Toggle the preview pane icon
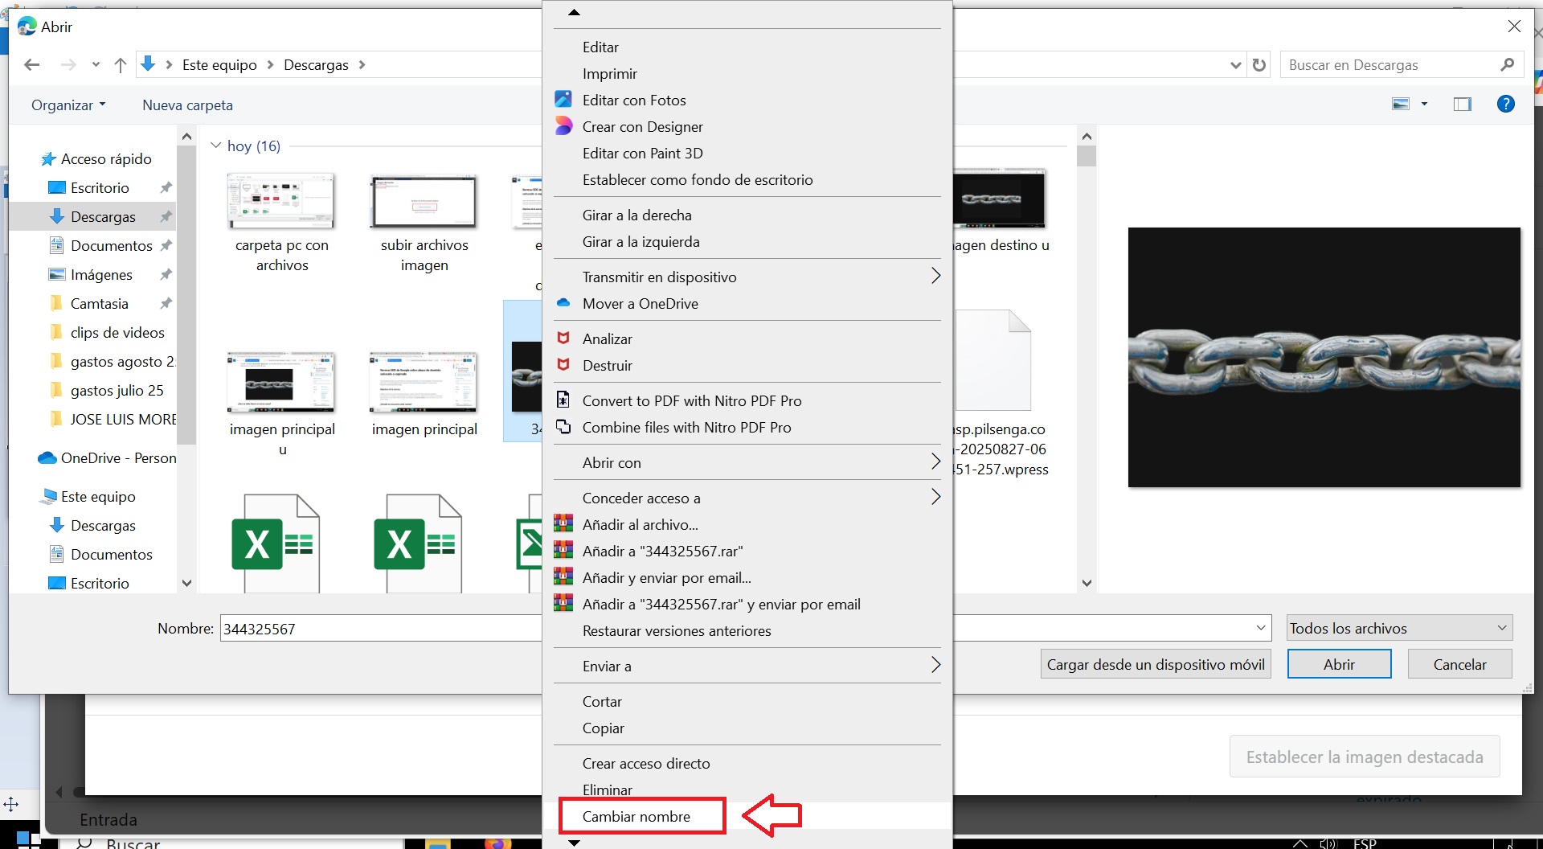The image size is (1543, 849). click(1462, 104)
